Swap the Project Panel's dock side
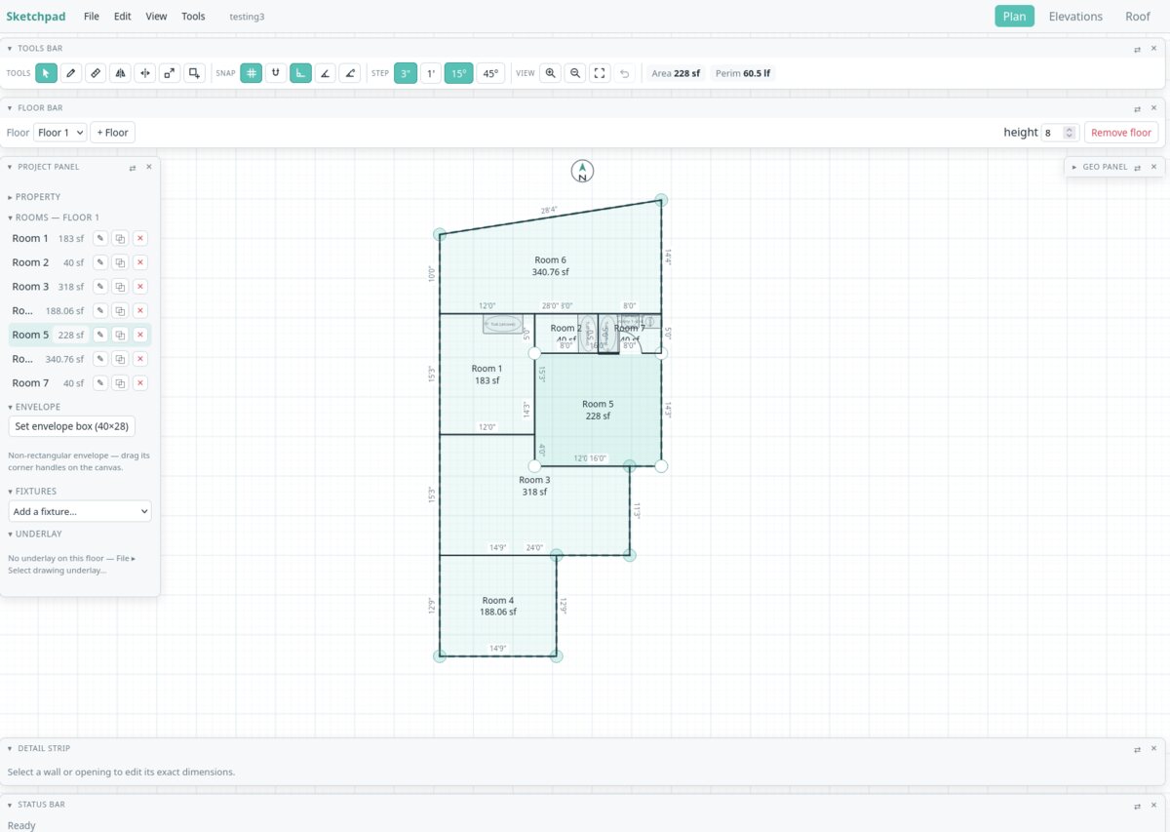Image resolution: width=1170 pixels, height=832 pixels. [133, 168]
